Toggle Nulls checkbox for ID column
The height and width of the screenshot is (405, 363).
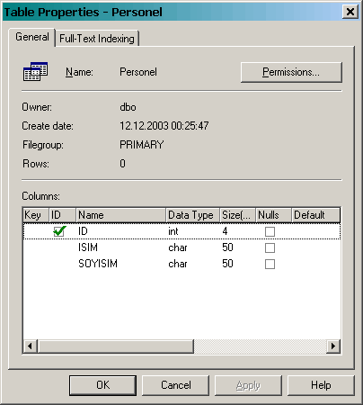(270, 231)
